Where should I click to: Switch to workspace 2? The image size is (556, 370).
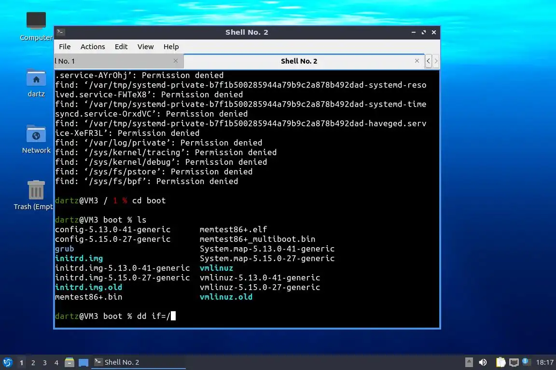point(33,363)
